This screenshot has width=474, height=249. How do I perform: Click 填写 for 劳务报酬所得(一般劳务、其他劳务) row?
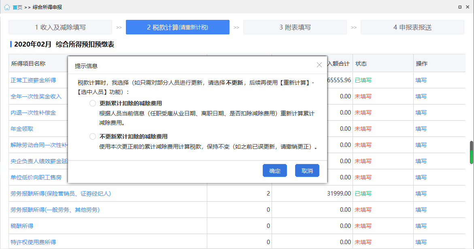point(421,210)
